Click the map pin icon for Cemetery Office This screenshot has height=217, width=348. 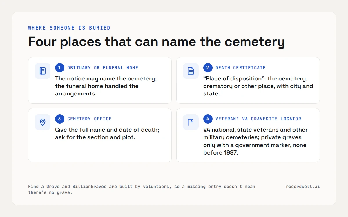pyautogui.click(x=43, y=122)
